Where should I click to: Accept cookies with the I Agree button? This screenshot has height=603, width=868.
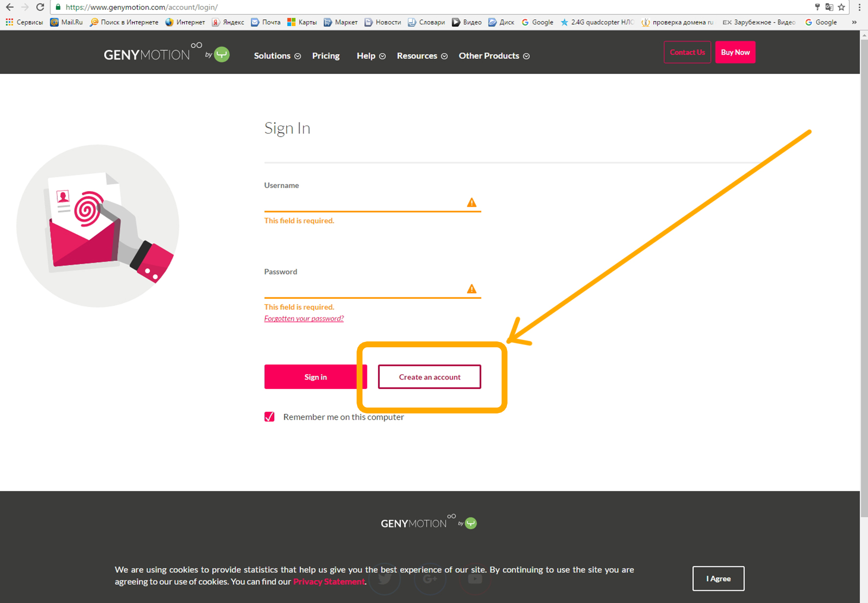[718, 579]
